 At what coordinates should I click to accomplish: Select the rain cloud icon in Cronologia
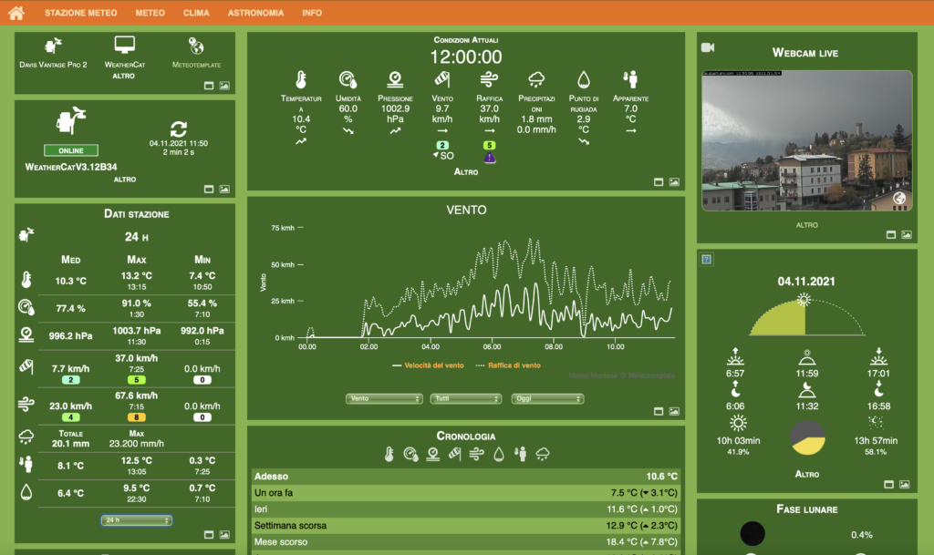(543, 454)
